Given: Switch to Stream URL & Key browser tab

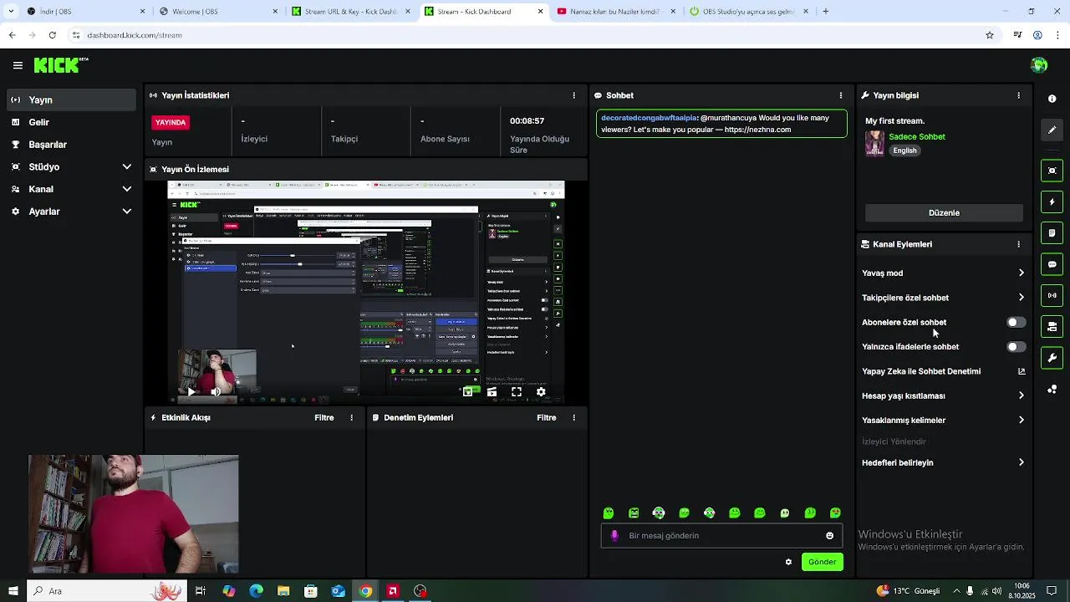Looking at the screenshot, I should [349, 12].
